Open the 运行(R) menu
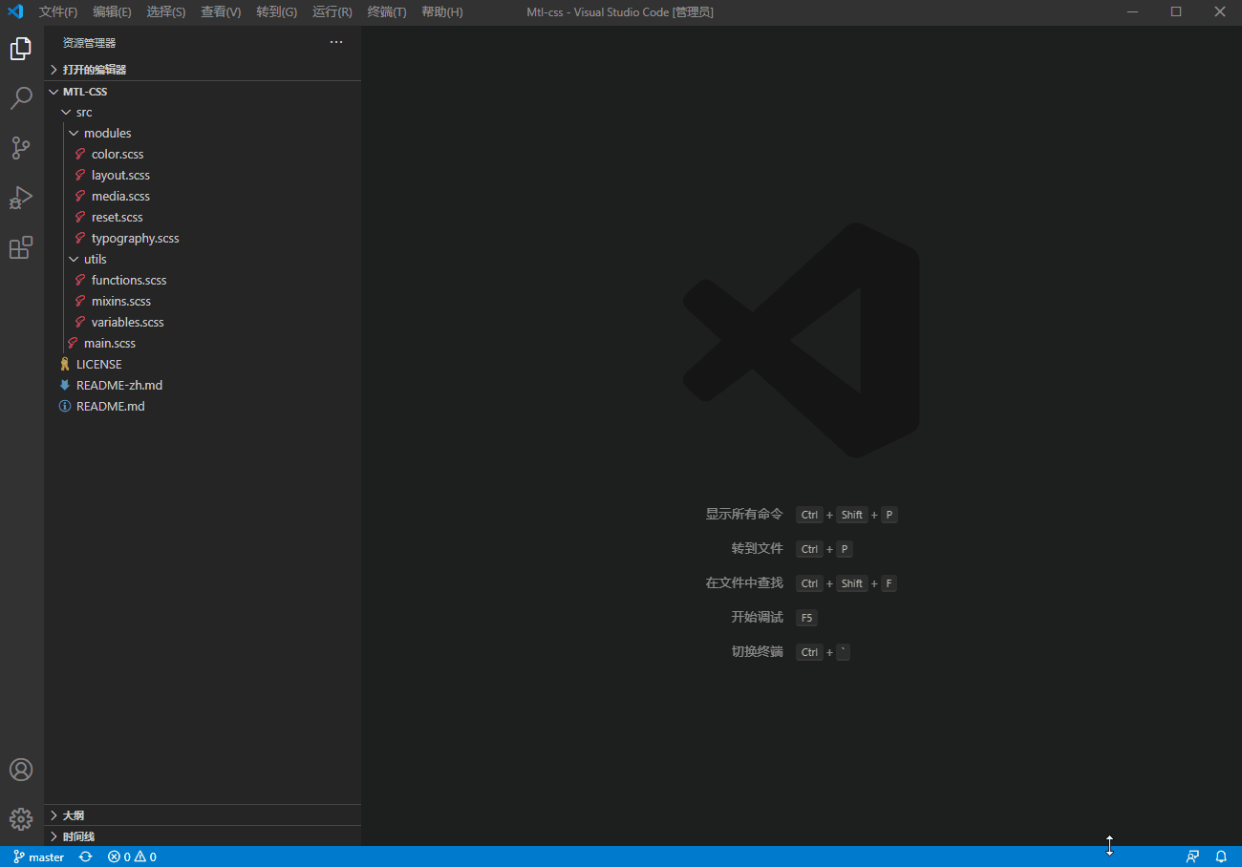The width and height of the screenshot is (1242, 867). coord(332,11)
